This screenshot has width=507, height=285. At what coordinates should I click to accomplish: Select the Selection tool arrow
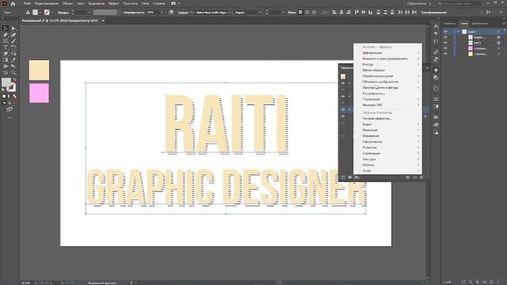(x=6, y=28)
